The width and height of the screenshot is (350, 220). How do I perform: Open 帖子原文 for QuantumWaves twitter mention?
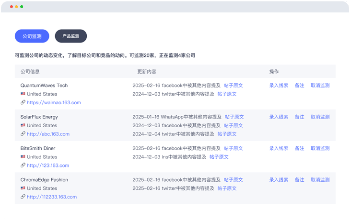pyautogui.click(x=227, y=94)
